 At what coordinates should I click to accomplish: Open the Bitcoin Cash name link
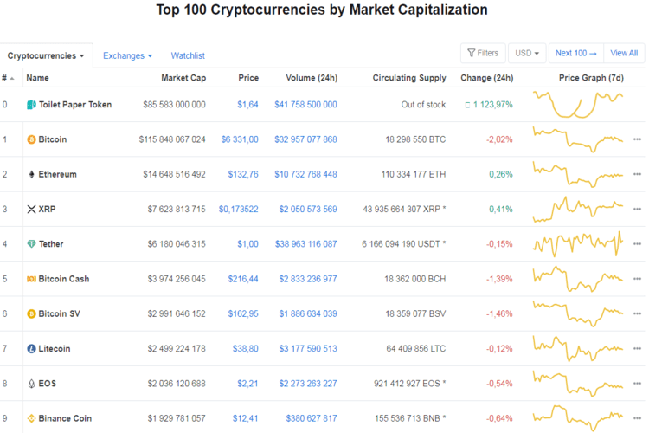[63, 279]
